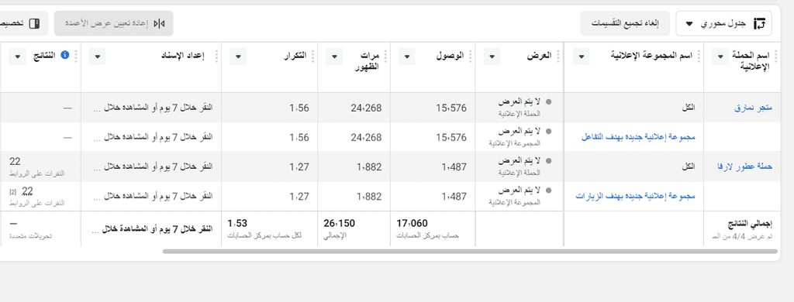Open the إعداد الإسناد column dropdown arrow

click(x=97, y=57)
